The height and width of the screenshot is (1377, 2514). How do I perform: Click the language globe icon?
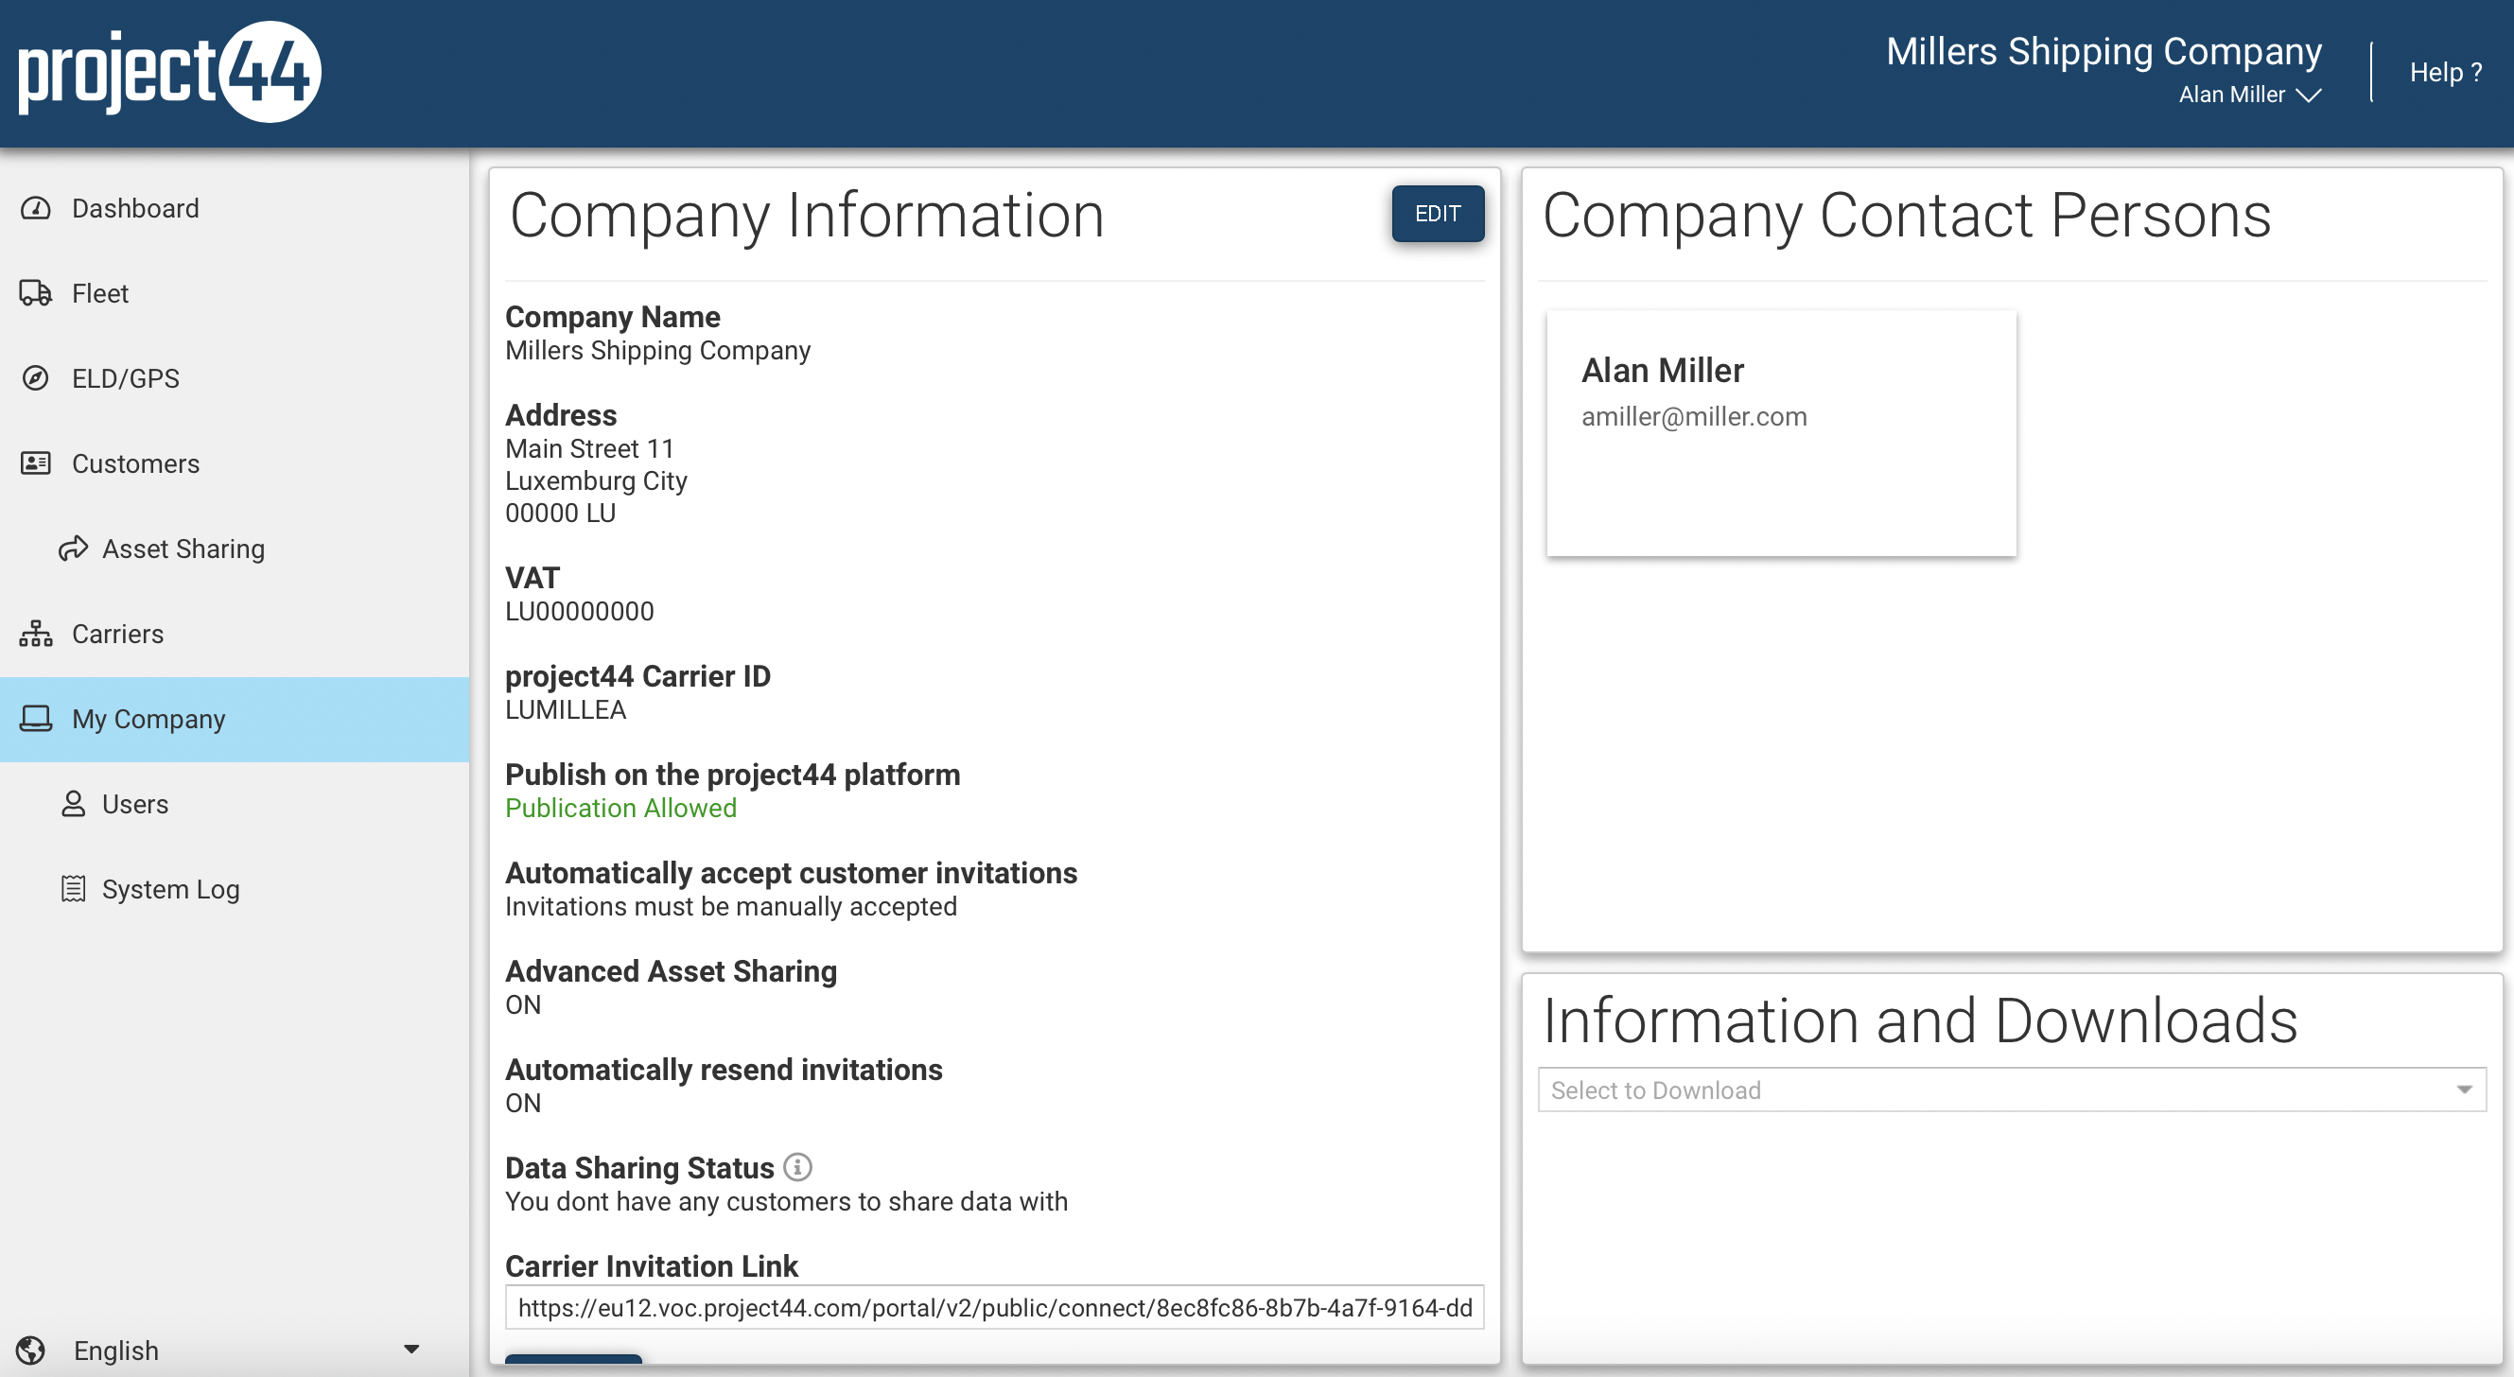[x=30, y=1350]
